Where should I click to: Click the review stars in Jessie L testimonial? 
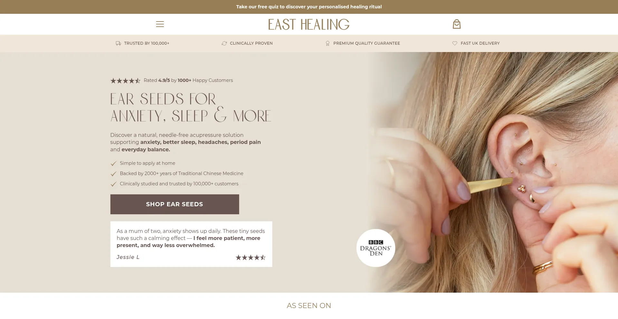tap(251, 257)
